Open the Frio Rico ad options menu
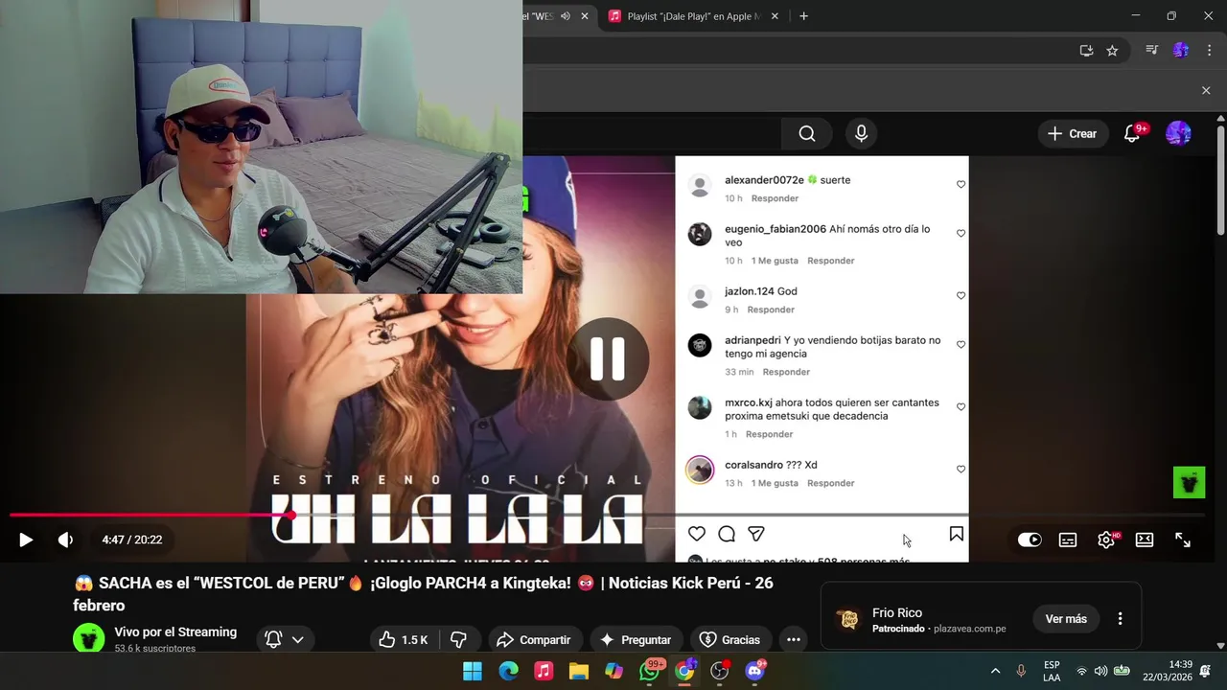Viewport: 1227px width, 690px height. click(1120, 619)
